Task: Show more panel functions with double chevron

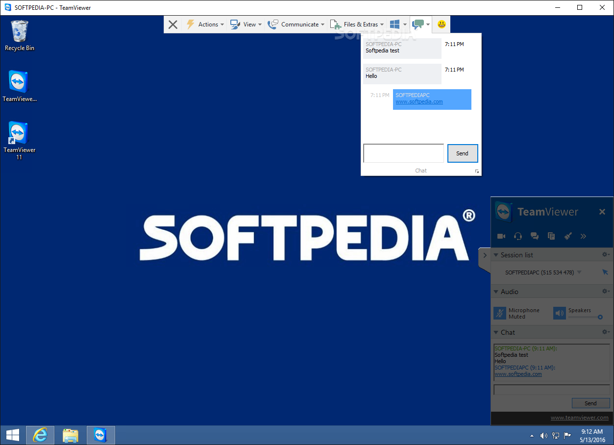Action: [x=583, y=236]
